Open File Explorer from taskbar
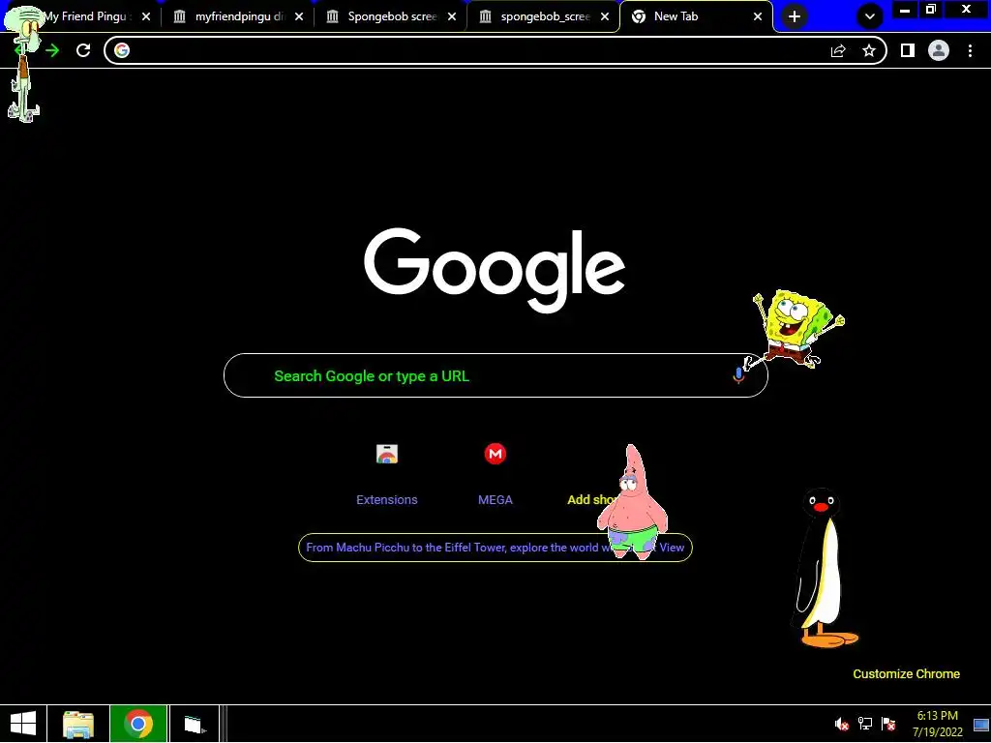The width and height of the screenshot is (991, 743). click(78, 724)
